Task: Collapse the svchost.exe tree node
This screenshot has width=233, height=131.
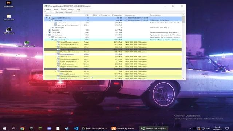Action: (x=52, y=40)
